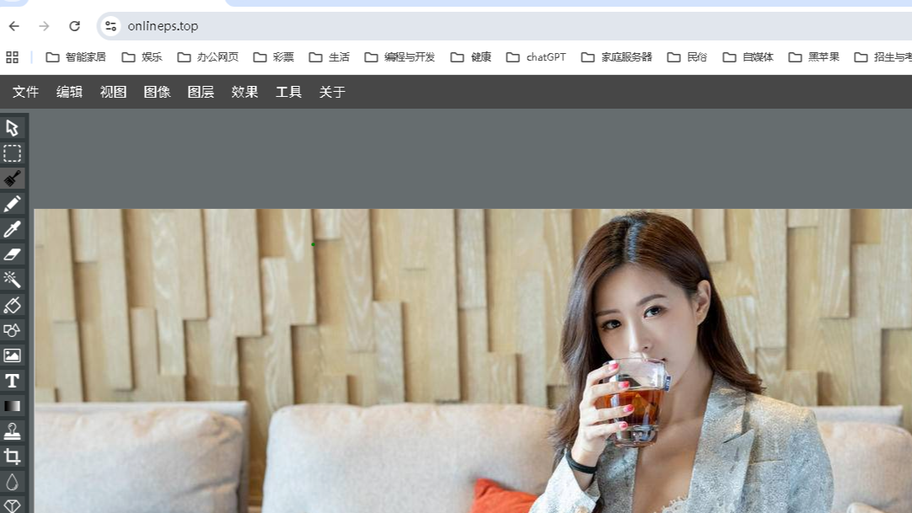Open the 黑苹果 bookmark folder

814,56
